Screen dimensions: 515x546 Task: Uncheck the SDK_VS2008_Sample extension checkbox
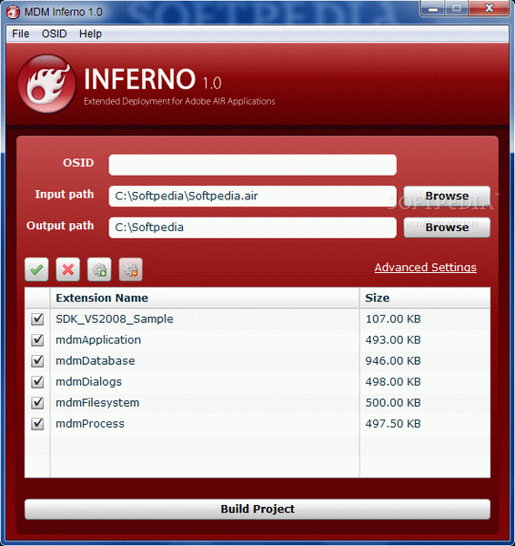coord(37,319)
